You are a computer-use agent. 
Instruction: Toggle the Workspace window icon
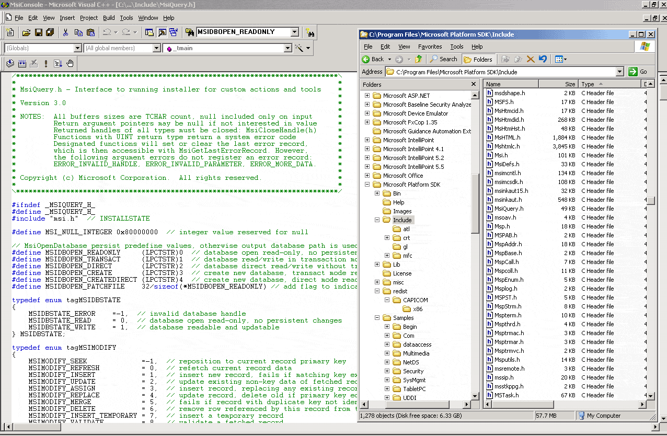coord(149,32)
